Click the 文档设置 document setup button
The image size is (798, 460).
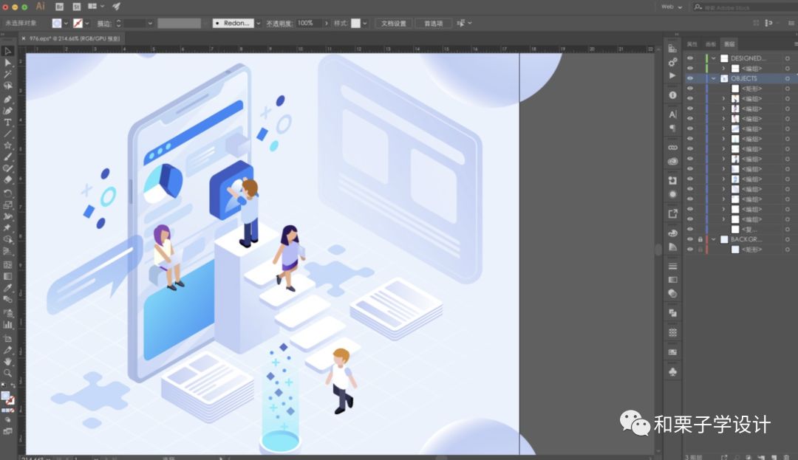point(394,24)
